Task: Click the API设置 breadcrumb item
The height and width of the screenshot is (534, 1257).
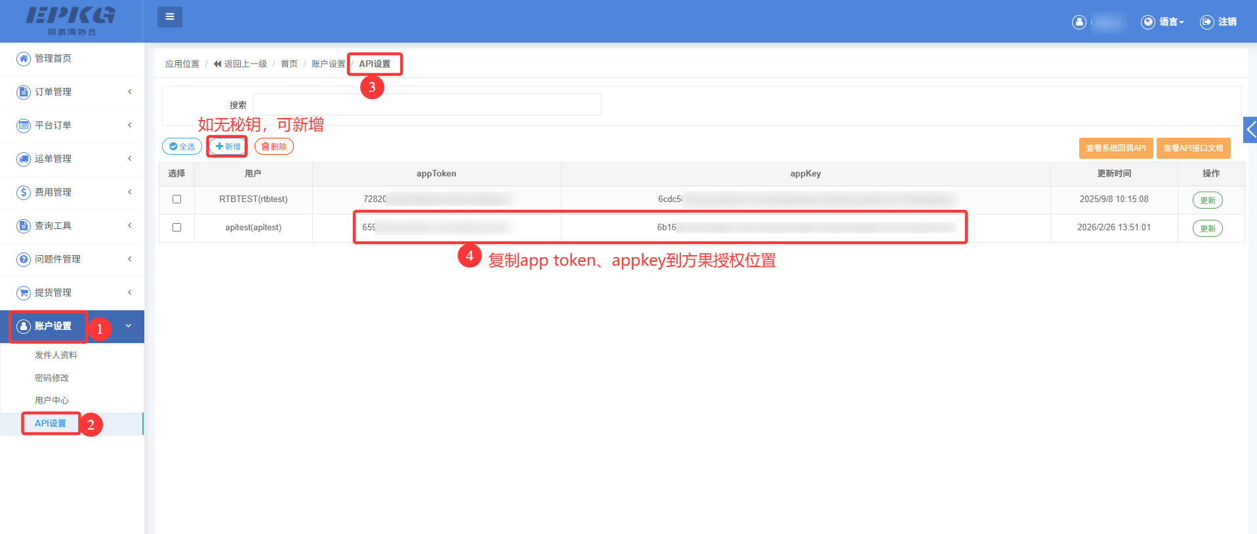Action: [x=375, y=64]
